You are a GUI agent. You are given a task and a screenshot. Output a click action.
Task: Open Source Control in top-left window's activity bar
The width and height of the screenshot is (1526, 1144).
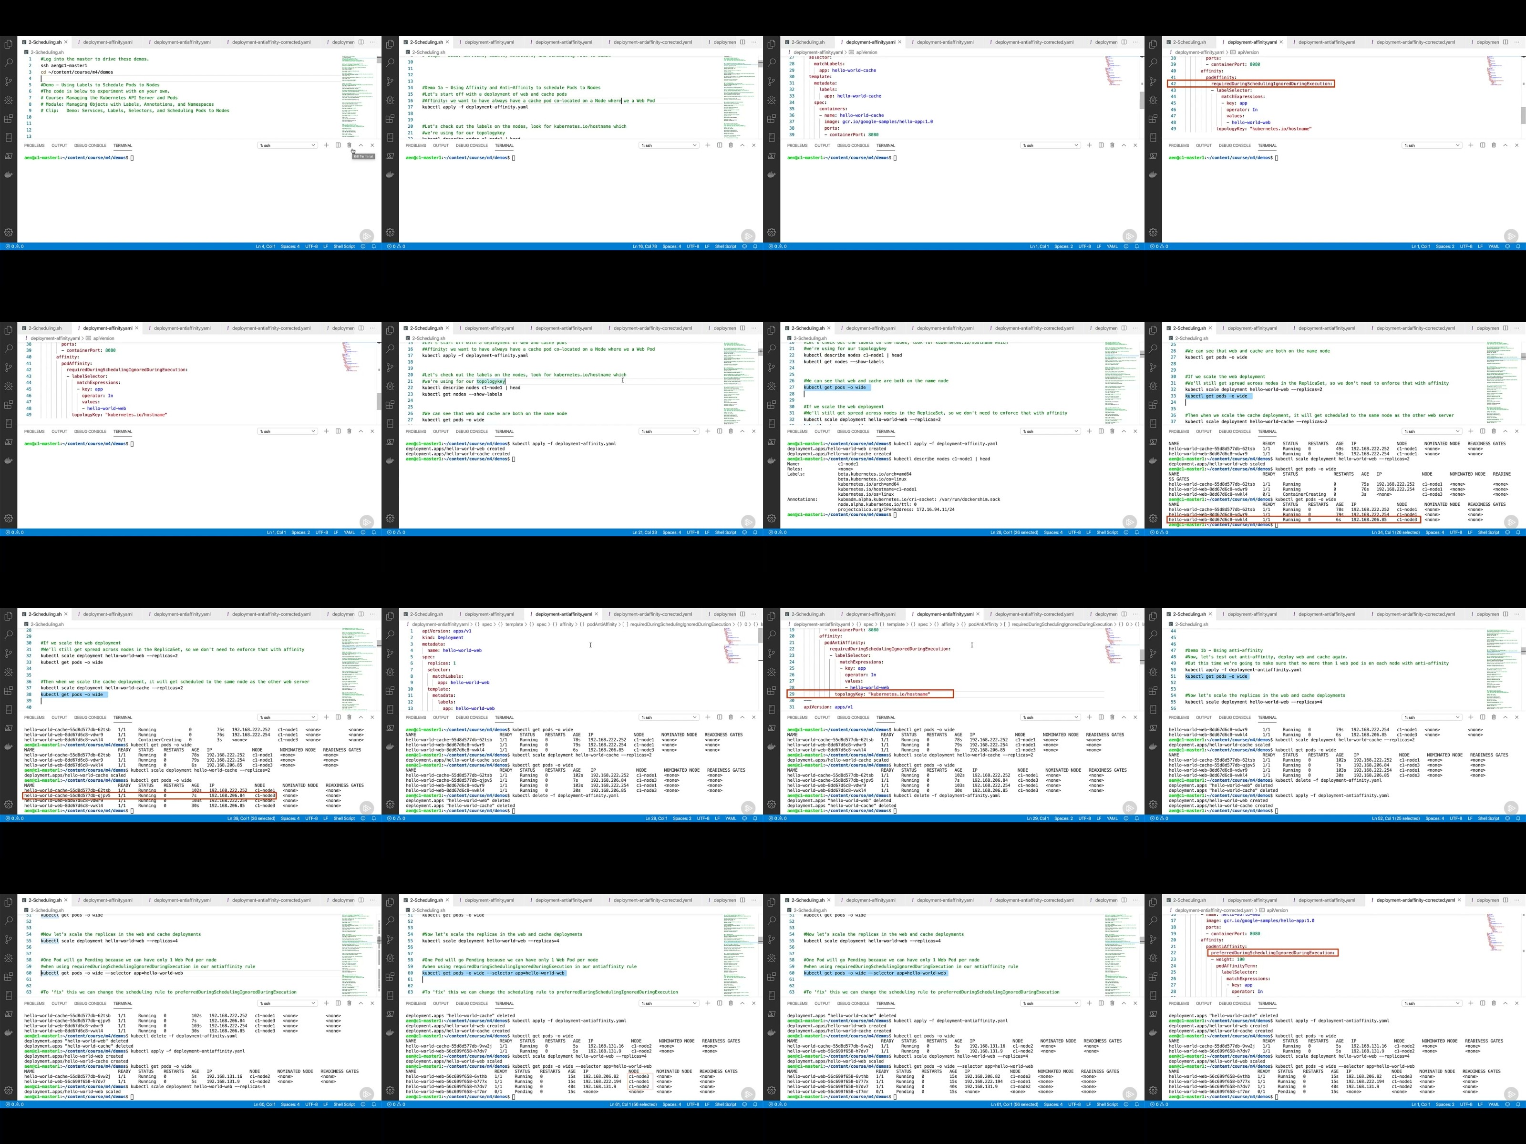pyautogui.click(x=8, y=82)
